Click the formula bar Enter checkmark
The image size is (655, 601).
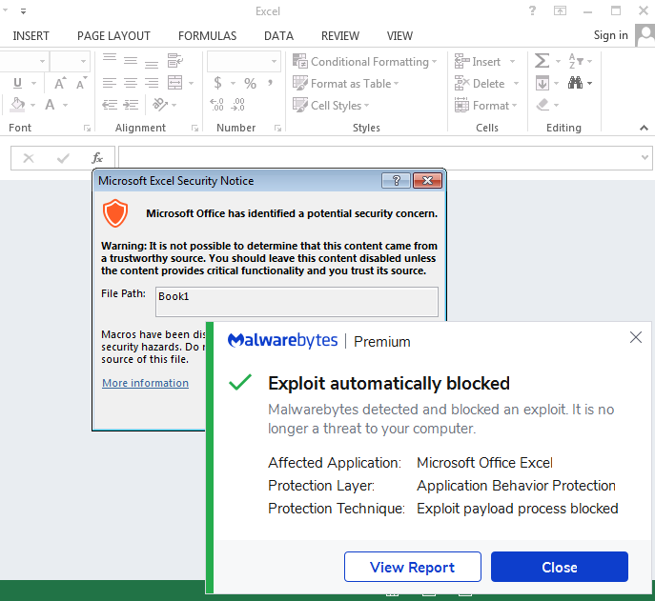click(x=63, y=158)
